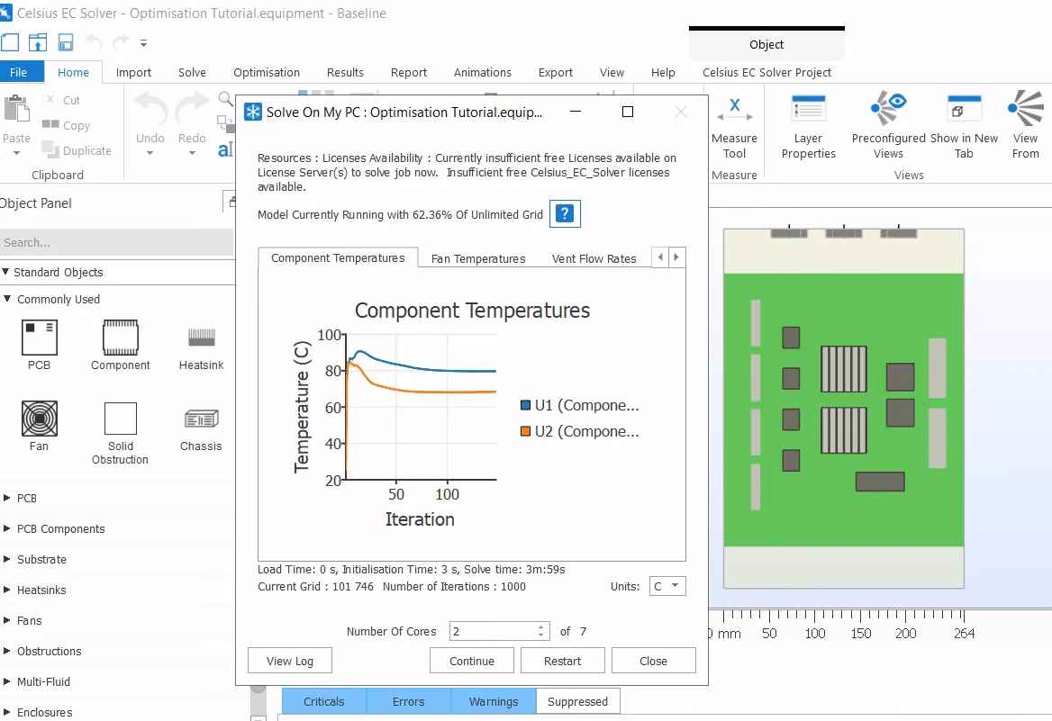Open the Units dropdown showing C
The width and height of the screenshot is (1052, 721).
[667, 586]
